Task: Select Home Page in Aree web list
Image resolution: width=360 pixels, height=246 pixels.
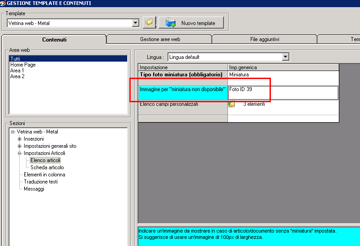Action: [x=23, y=65]
